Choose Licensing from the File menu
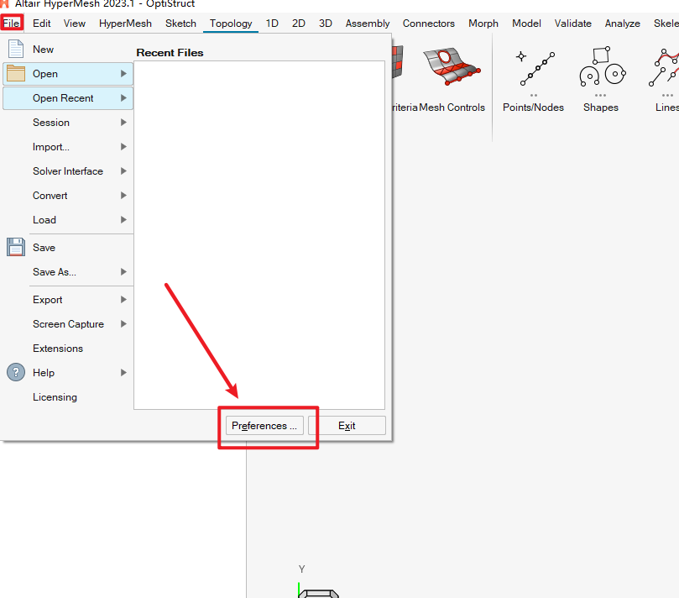This screenshot has height=598, width=679. pos(55,397)
